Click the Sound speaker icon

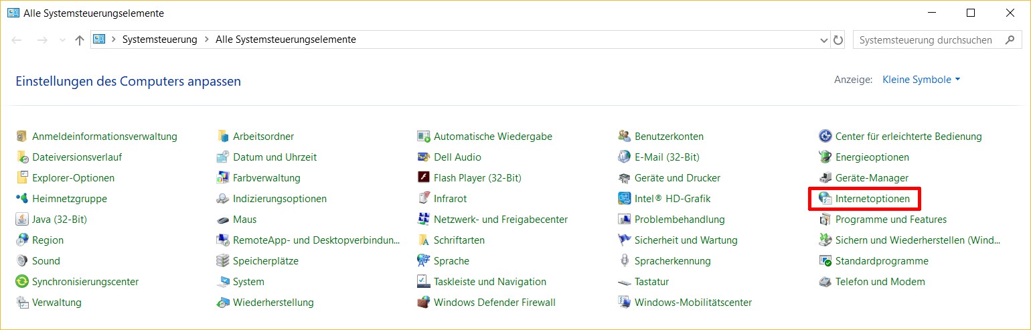coord(22,261)
